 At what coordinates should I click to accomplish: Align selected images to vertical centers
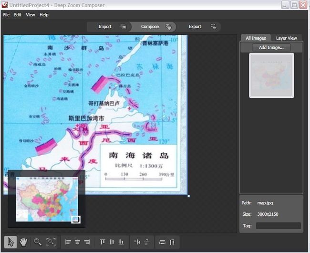pyautogui.click(x=112, y=242)
